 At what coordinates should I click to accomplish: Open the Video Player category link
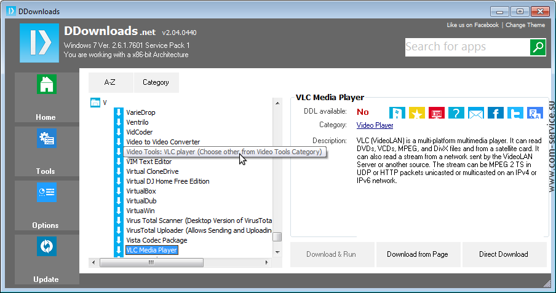375,125
